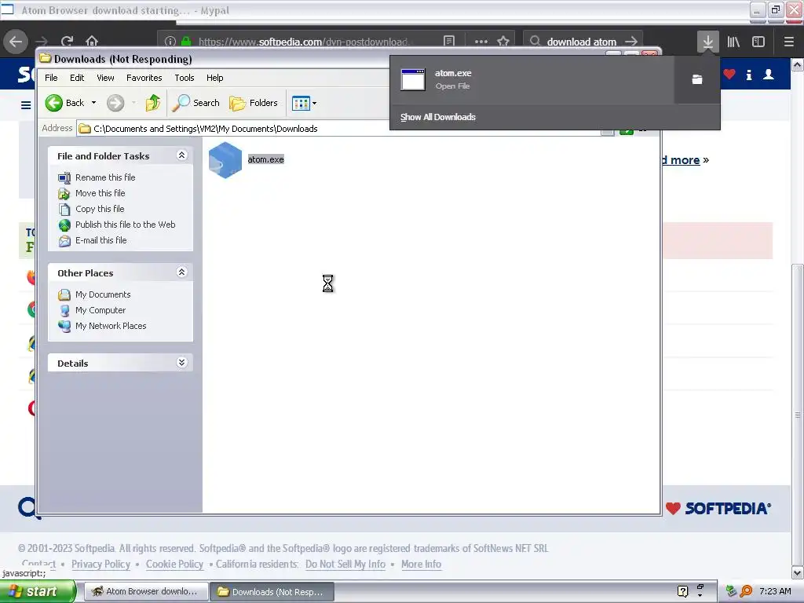This screenshot has width=804, height=603.
Task: Run the search with go arrow
Action: click(x=631, y=41)
